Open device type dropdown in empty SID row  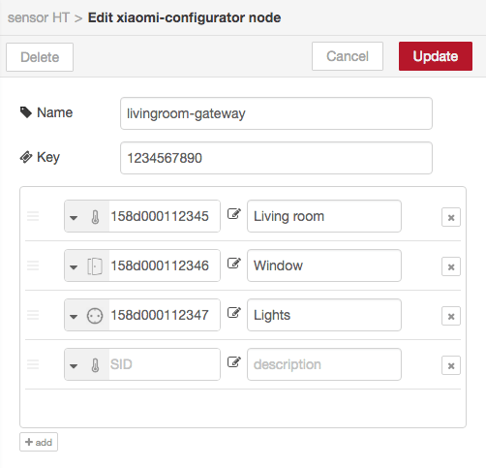point(74,365)
